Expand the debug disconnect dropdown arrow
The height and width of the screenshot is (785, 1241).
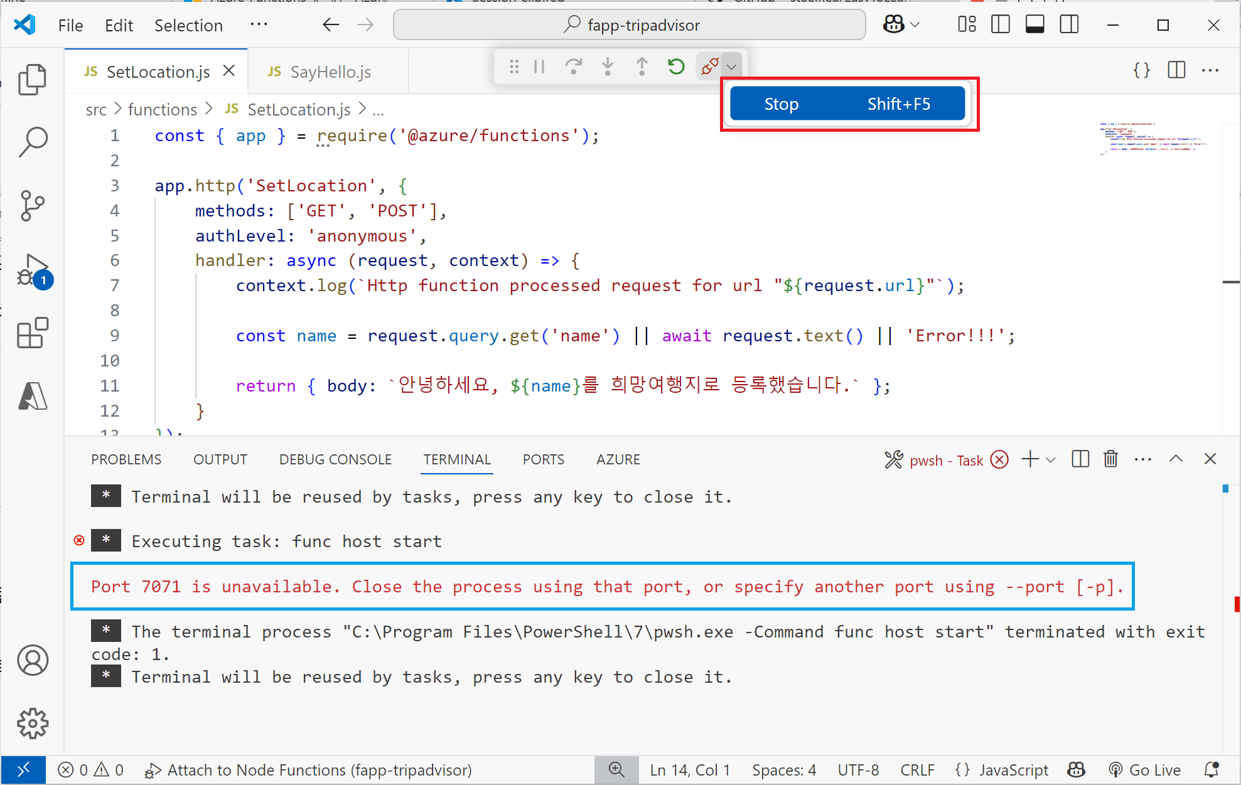click(x=731, y=67)
